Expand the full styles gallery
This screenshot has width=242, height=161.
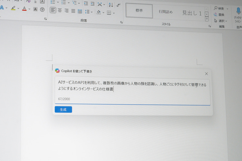click(x=207, y=19)
